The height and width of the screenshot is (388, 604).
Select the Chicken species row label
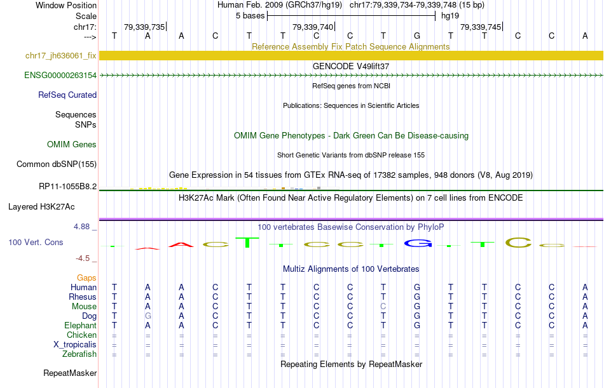(81, 335)
